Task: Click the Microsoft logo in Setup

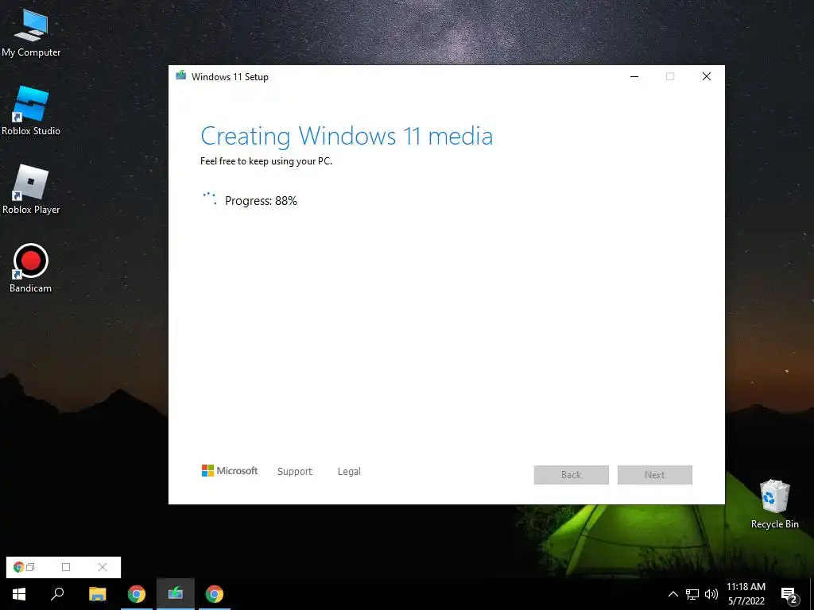Action: [230, 470]
